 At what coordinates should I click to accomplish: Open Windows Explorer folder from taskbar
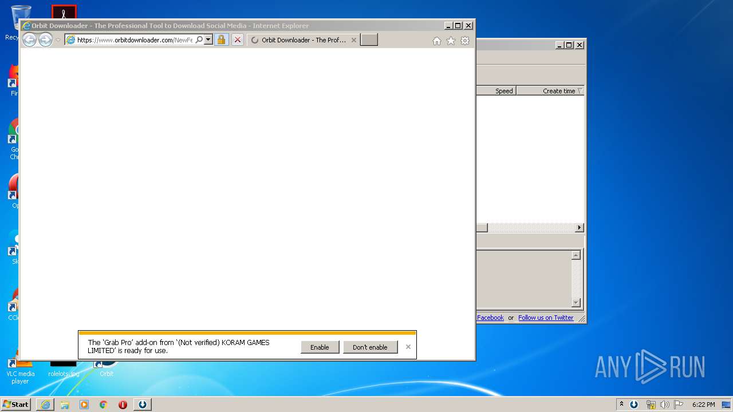coord(65,405)
